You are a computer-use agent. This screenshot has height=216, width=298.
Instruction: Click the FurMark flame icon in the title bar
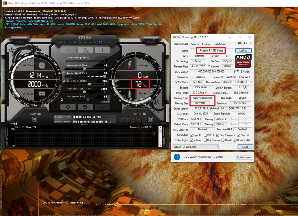pos(5,3)
